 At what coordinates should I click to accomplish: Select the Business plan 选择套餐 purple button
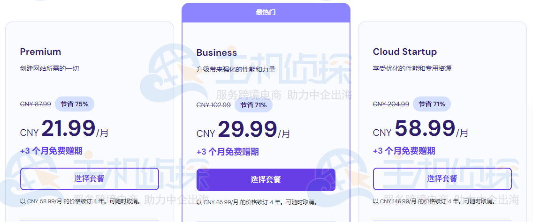click(266, 179)
